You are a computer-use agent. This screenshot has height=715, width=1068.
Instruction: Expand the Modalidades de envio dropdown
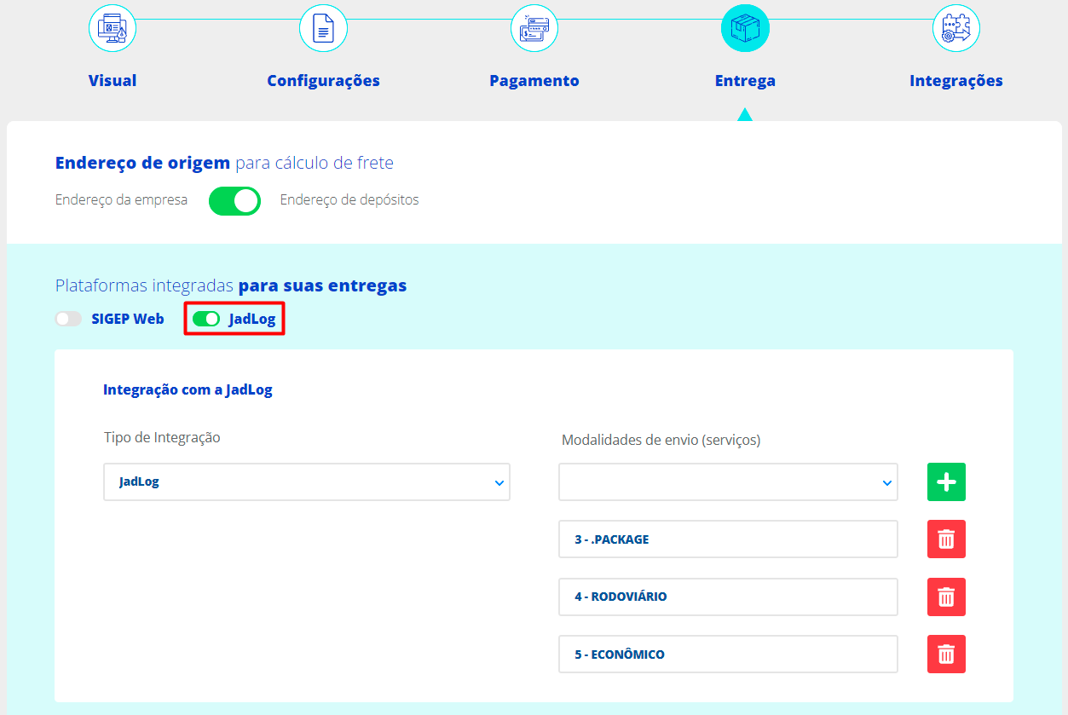(x=728, y=482)
